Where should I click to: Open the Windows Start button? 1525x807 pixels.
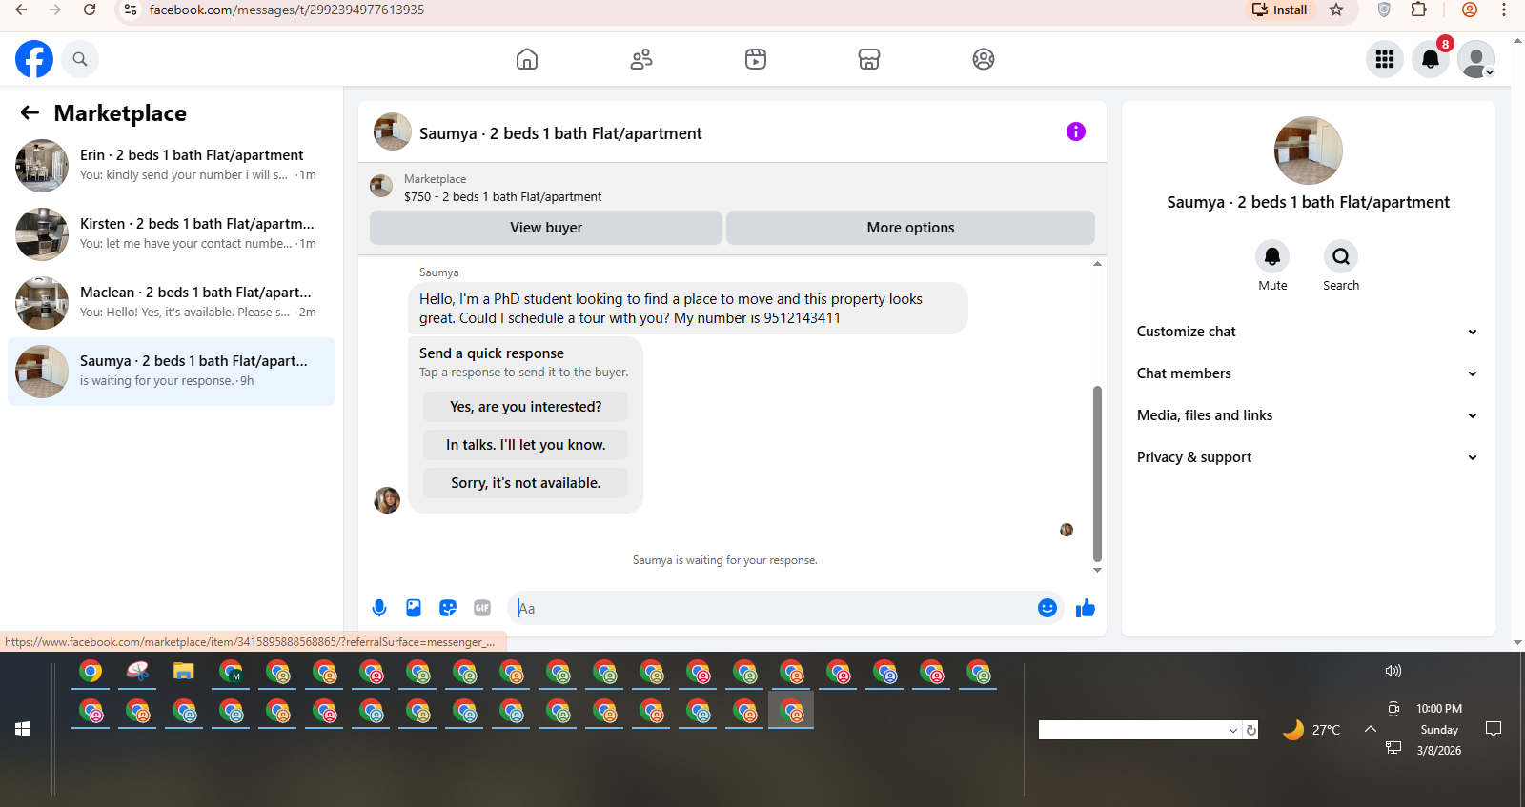tap(23, 729)
